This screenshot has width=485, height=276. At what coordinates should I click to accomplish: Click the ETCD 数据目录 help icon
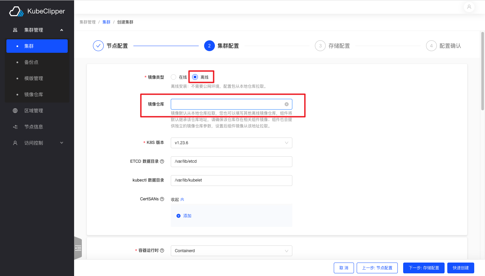tap(162, 161)
